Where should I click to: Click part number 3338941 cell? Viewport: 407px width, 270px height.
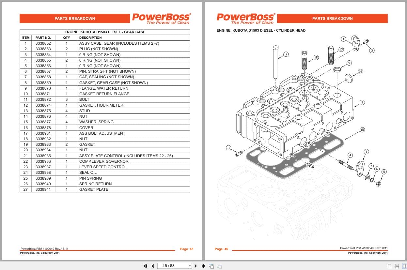pos(43,189)
